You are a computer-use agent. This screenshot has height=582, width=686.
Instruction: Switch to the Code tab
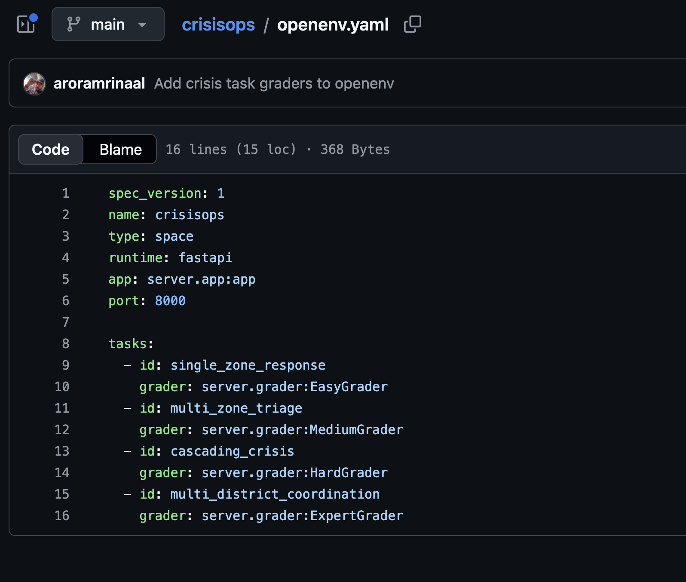(51, 149)
